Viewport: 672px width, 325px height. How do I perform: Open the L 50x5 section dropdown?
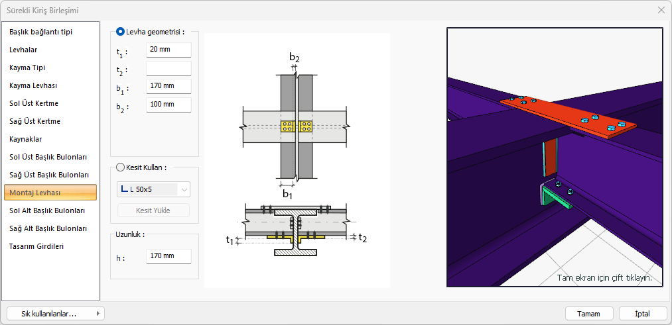pos(153,189)
